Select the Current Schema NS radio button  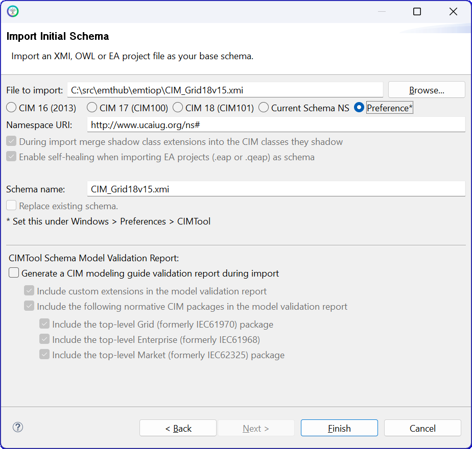264,108
